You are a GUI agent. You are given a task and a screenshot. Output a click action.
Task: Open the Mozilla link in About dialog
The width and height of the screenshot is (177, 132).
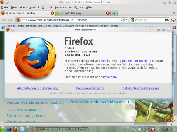point(105,61)
